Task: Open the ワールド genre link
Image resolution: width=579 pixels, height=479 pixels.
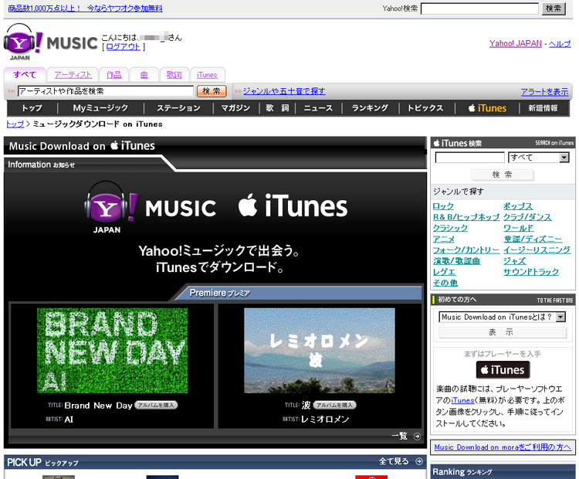Action: click(x=519, y=228)
